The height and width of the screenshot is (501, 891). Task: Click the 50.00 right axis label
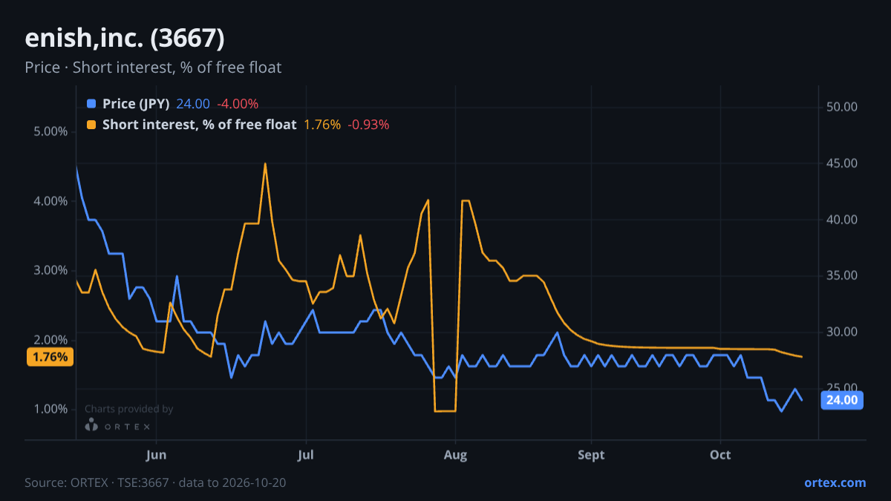click(842, 107)
